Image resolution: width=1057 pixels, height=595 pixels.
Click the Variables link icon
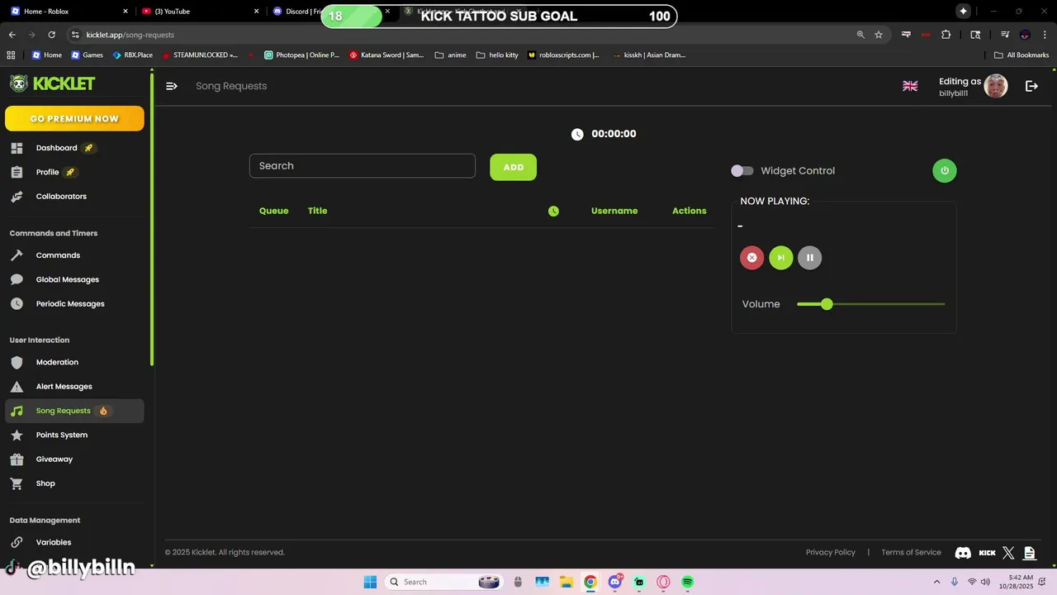pyautogui.click(x=17, y=542)
